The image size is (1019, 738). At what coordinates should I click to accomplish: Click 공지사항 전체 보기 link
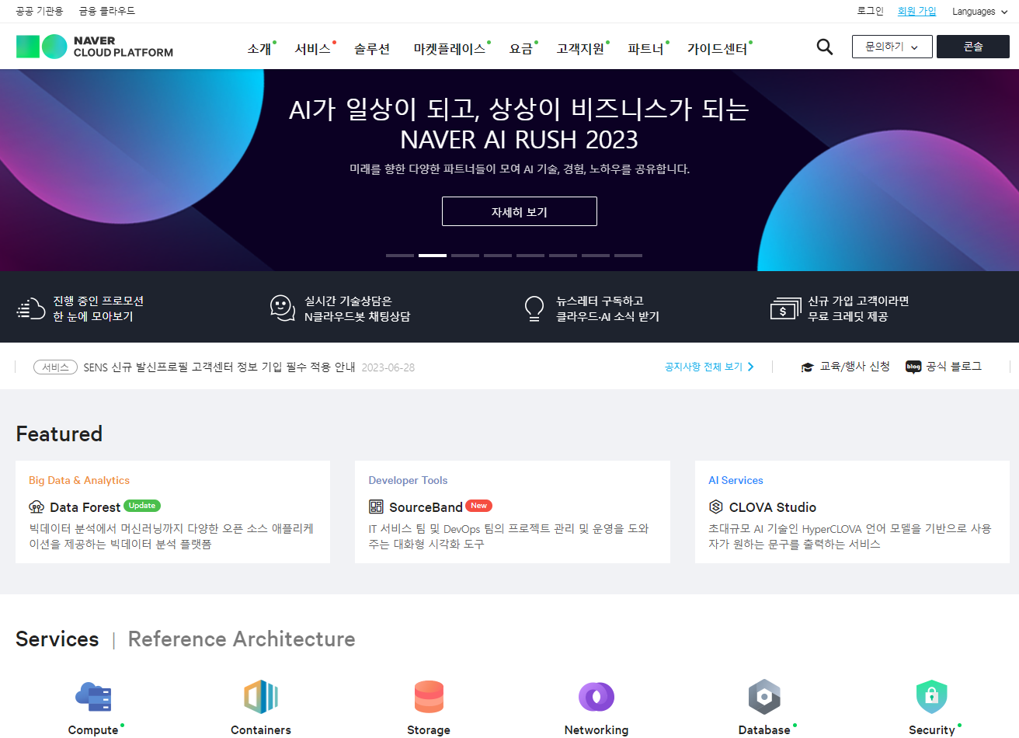[x=704, y=367]
